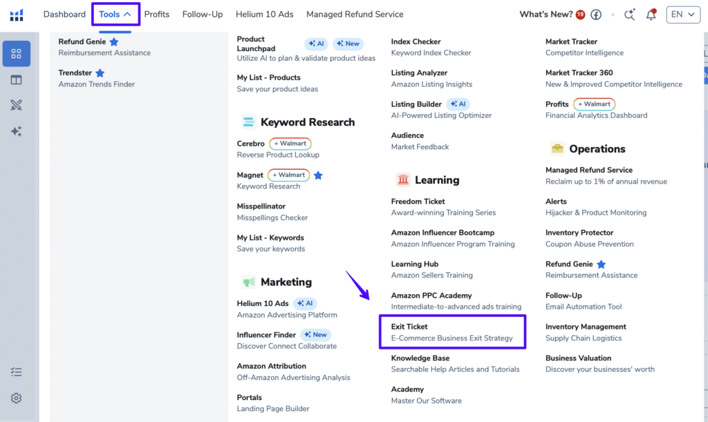Toggle the favorite star next to Trendster
Viewport: 708px width, 422px height.
click(100, 73)
